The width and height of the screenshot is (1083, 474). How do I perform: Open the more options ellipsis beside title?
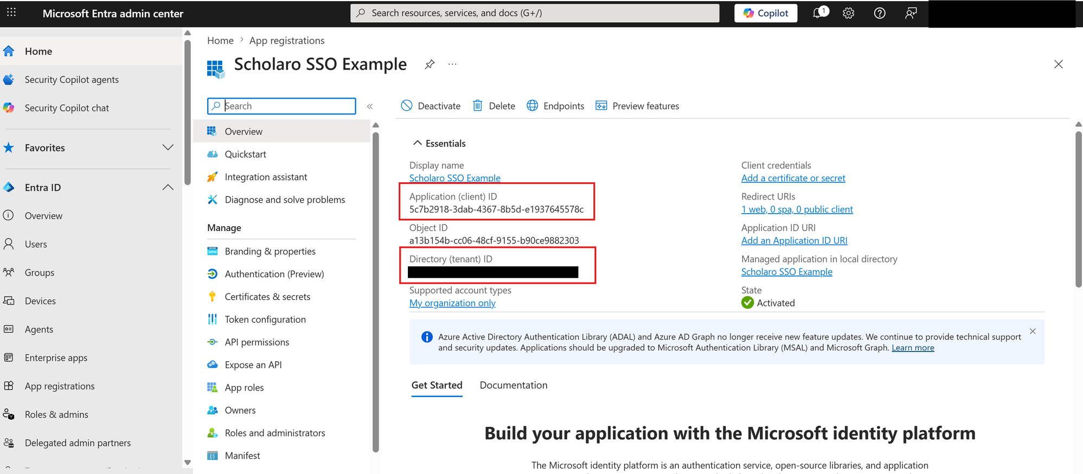tap(452, 65)
